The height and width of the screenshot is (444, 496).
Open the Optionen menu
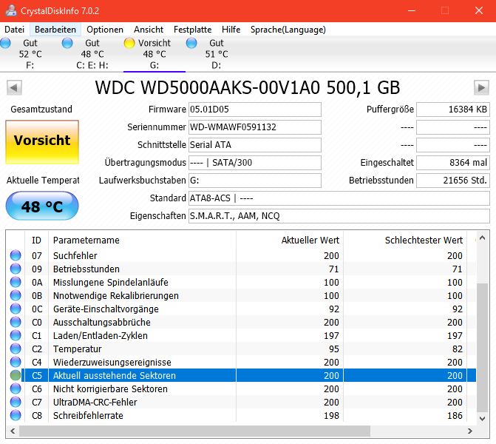click(105, 30)
